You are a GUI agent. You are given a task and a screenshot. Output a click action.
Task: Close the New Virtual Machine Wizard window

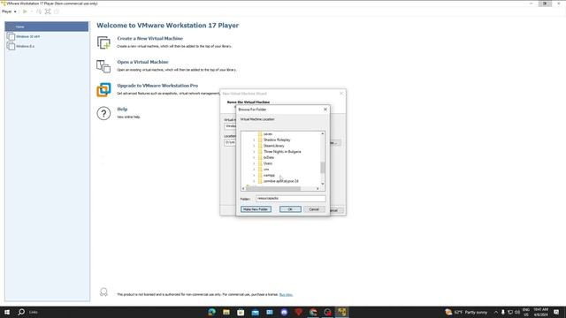click(x=341, y=94)
